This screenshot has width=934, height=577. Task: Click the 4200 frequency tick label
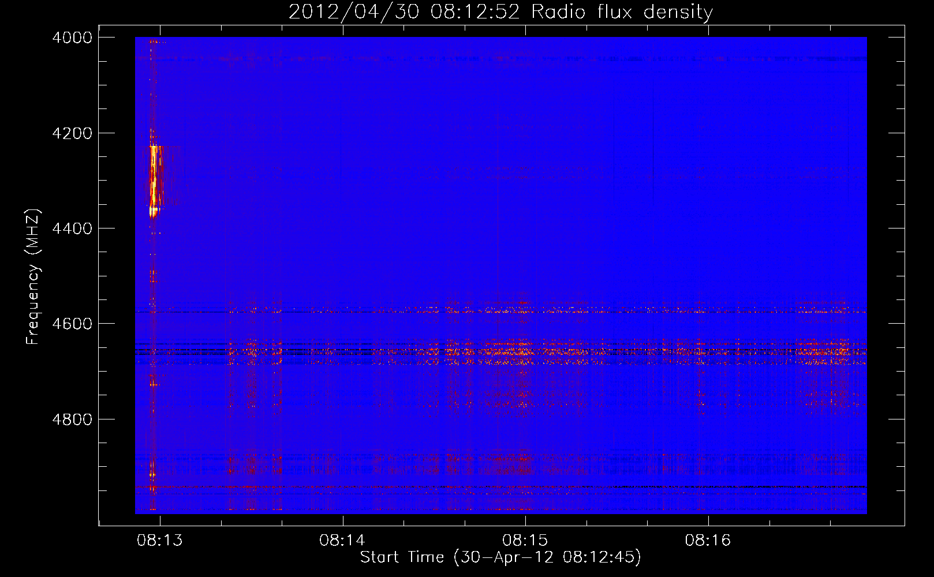coord(72,133)
